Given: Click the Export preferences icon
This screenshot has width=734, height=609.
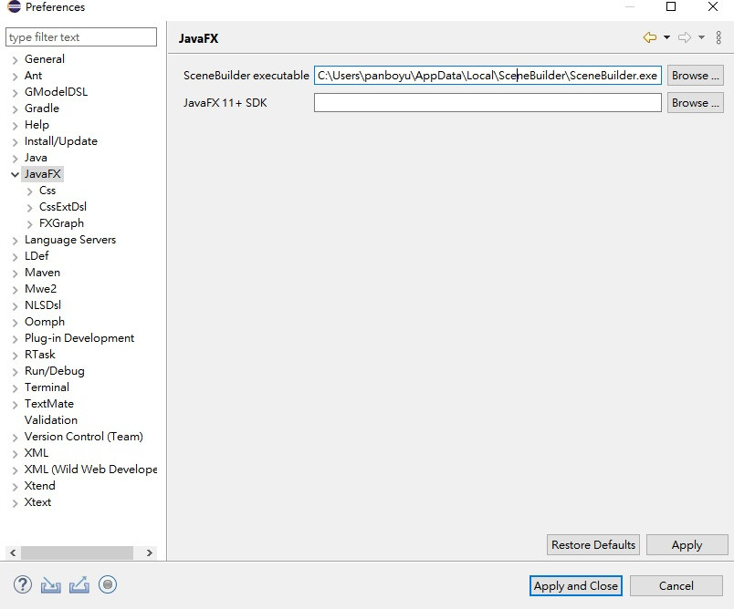Looking at the screenshot, I should tap(79, 584).
